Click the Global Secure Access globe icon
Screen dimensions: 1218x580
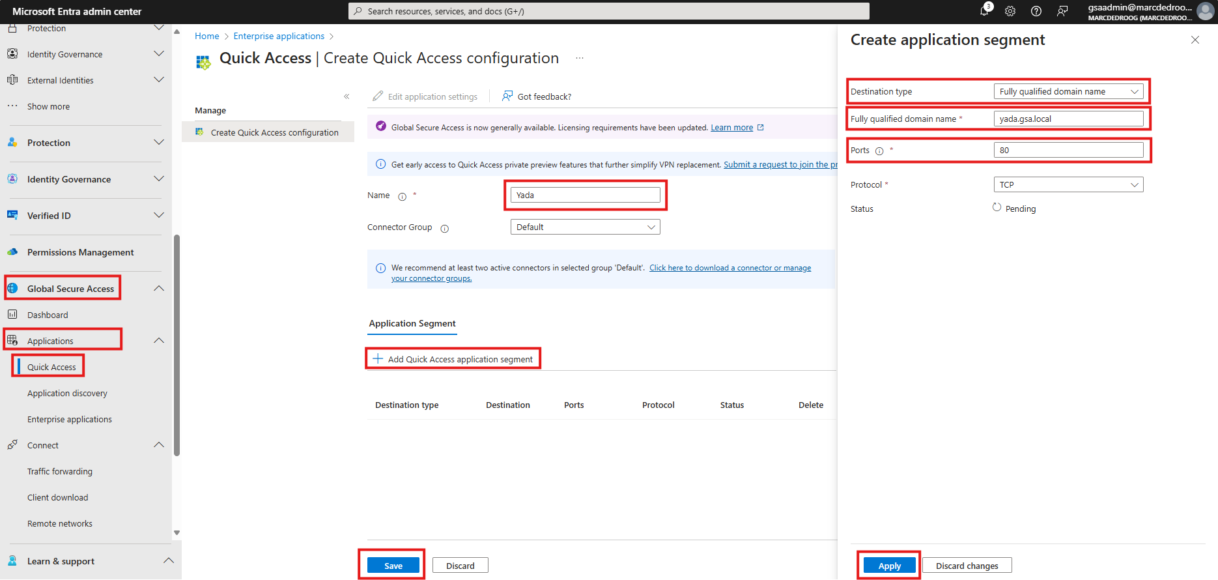click(x=12, y=288)
